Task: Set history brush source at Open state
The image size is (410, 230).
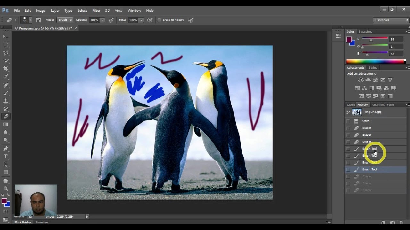Action: (x=348, y=121)
